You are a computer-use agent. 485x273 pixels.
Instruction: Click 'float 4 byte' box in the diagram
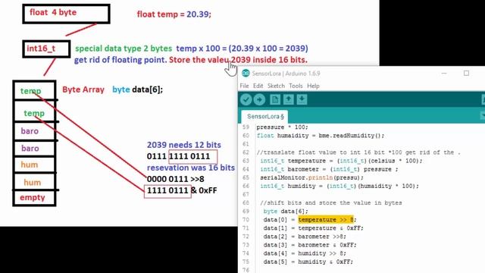point(66,14)
